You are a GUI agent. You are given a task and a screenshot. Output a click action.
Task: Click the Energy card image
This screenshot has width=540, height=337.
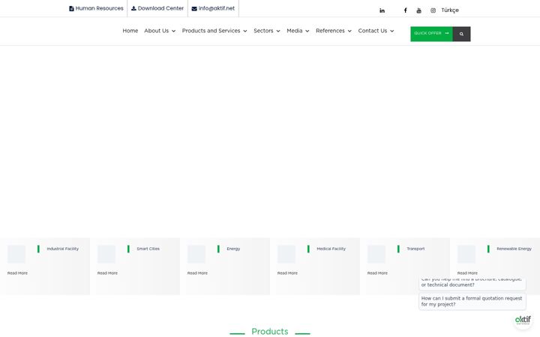click(196, 254)
